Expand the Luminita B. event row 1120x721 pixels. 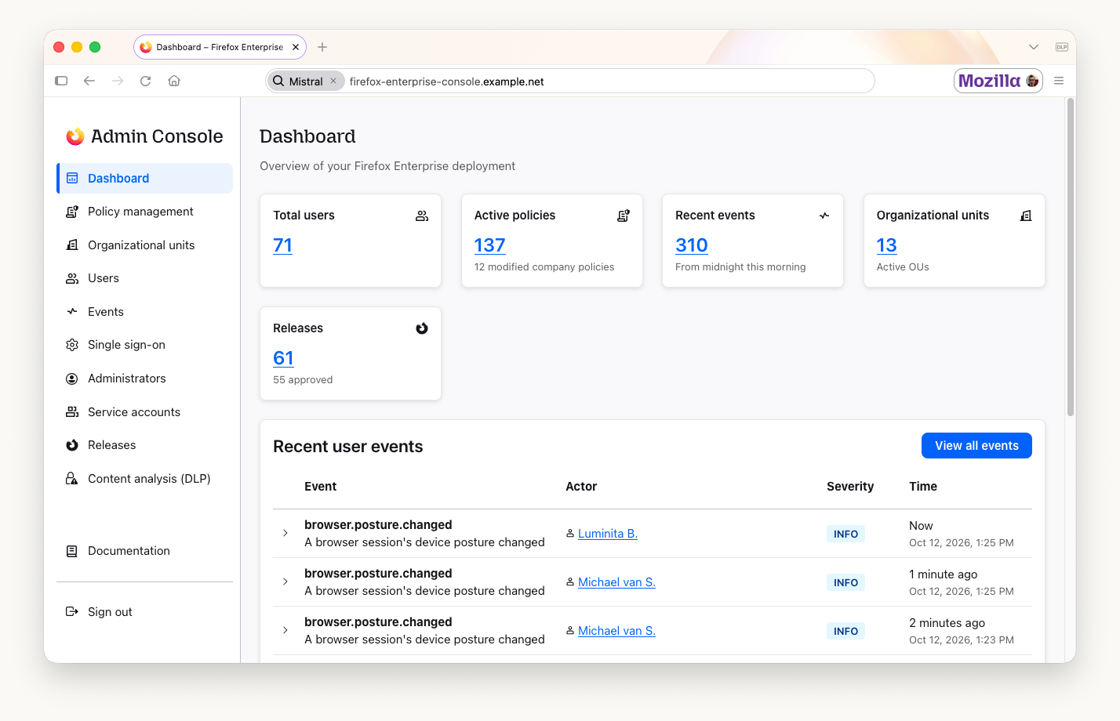pyautogui.click(x=285, y=533)
